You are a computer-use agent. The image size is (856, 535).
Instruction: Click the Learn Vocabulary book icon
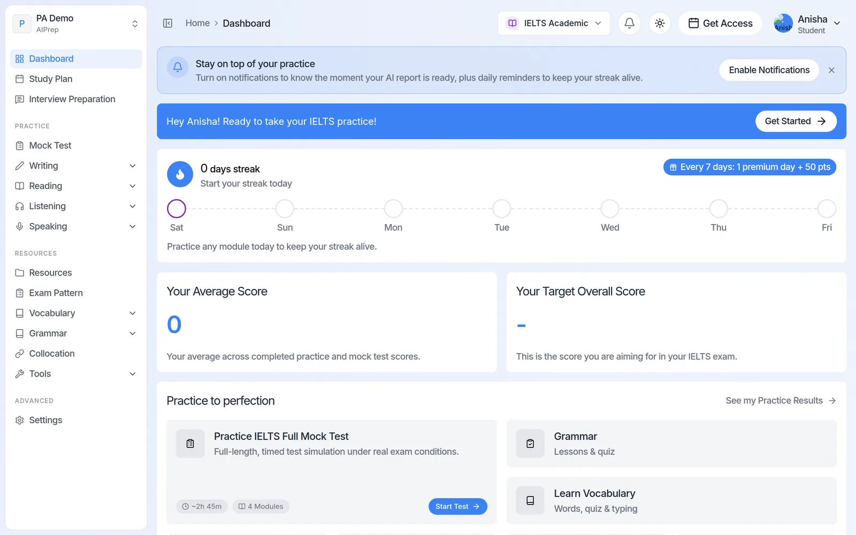tap(530, 500)
